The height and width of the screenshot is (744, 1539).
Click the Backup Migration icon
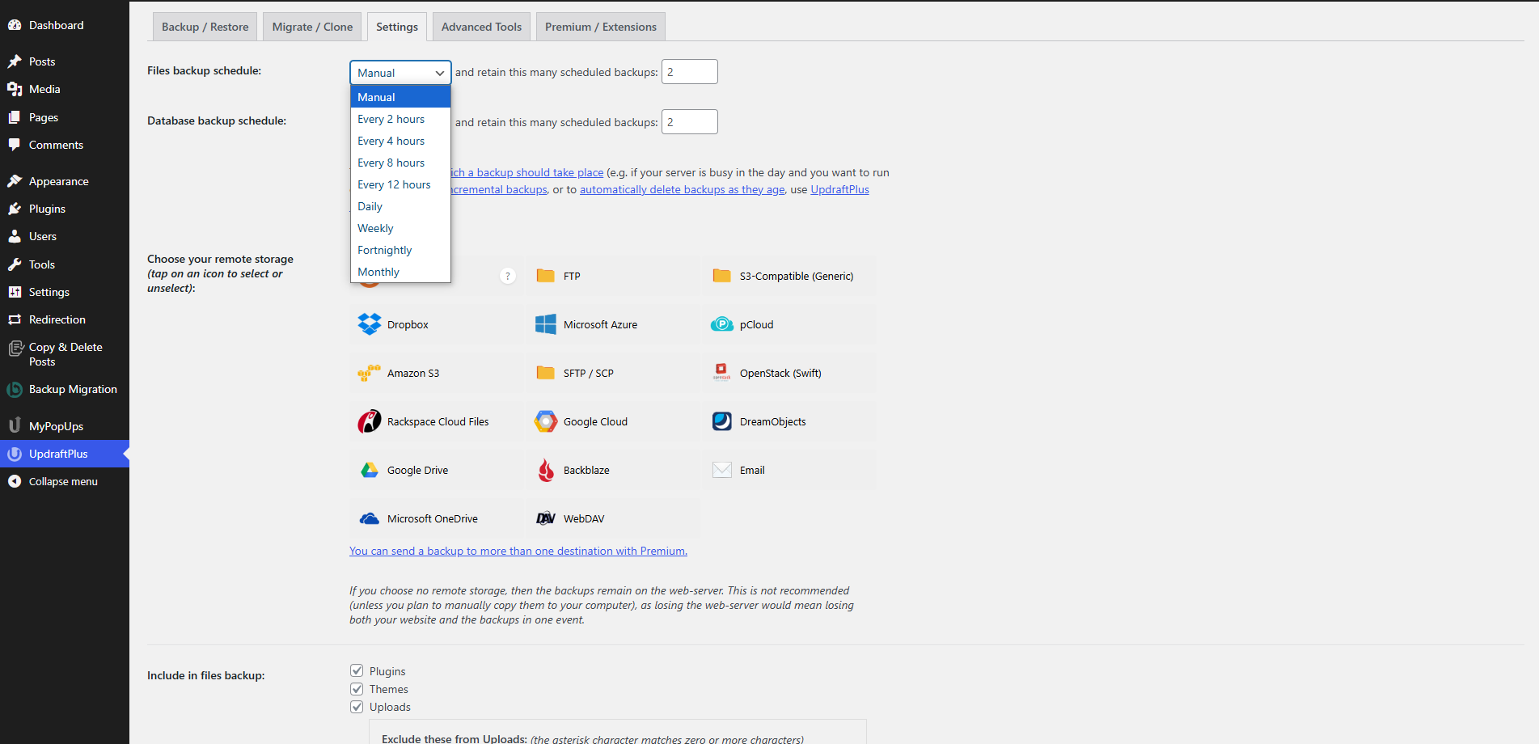pos(15,390)
